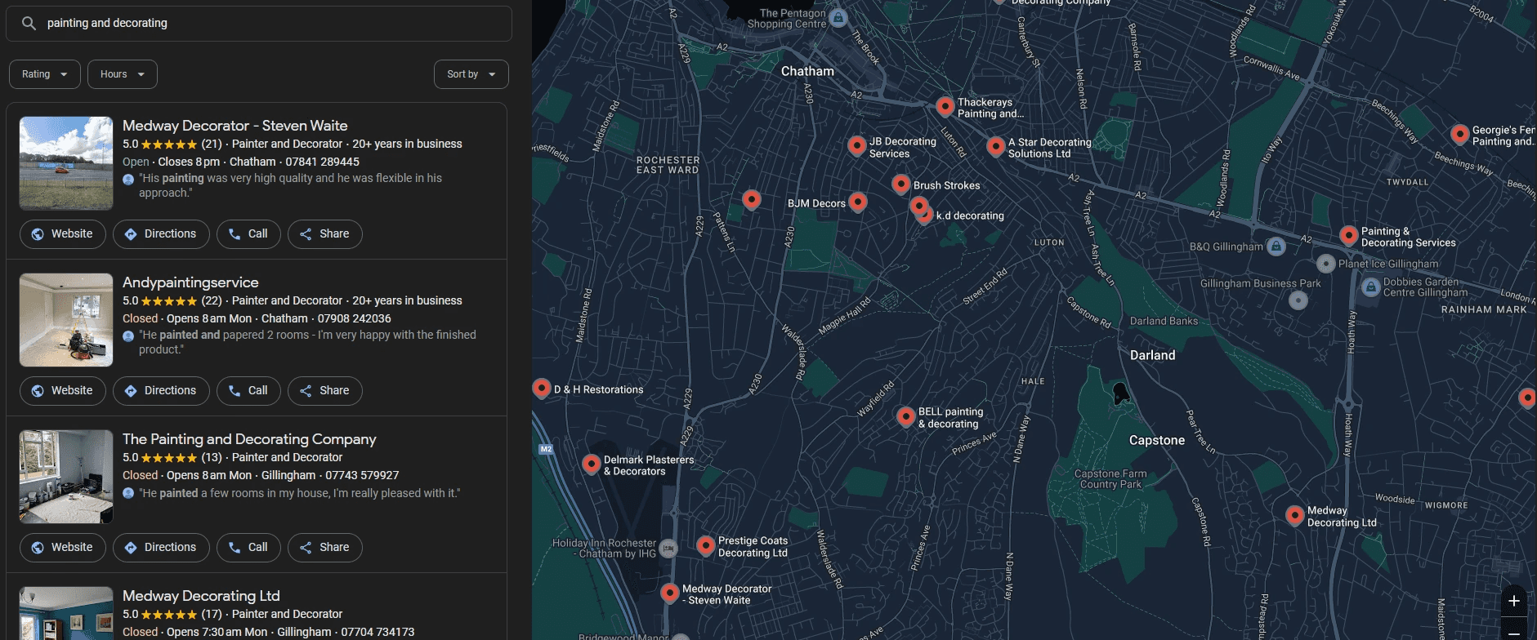Click the review snippet "He painted a few rooms"
The height and width of the screenshot is (640, 1537).
click(300, 493)
